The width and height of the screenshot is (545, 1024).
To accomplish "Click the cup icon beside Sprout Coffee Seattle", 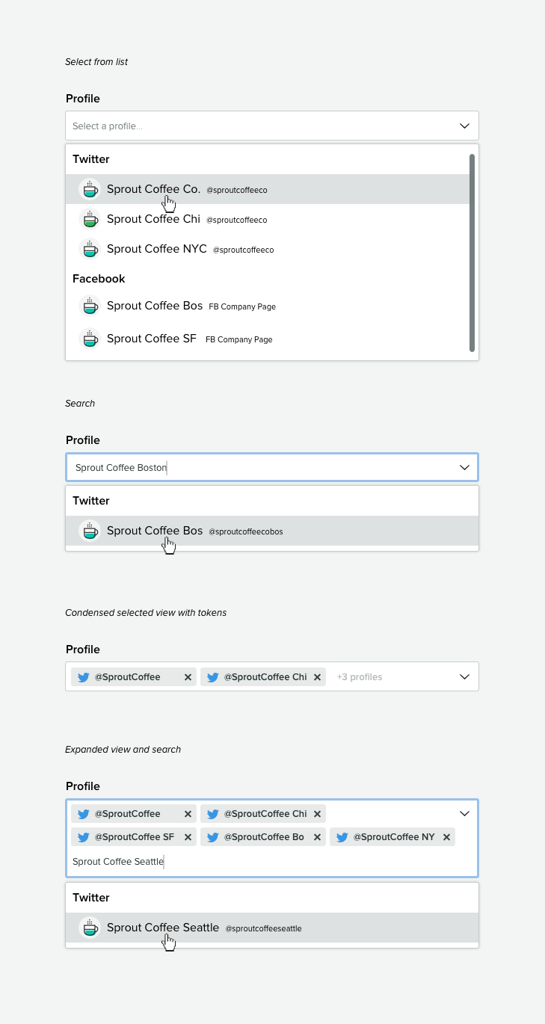I will (x=90, y=928).
